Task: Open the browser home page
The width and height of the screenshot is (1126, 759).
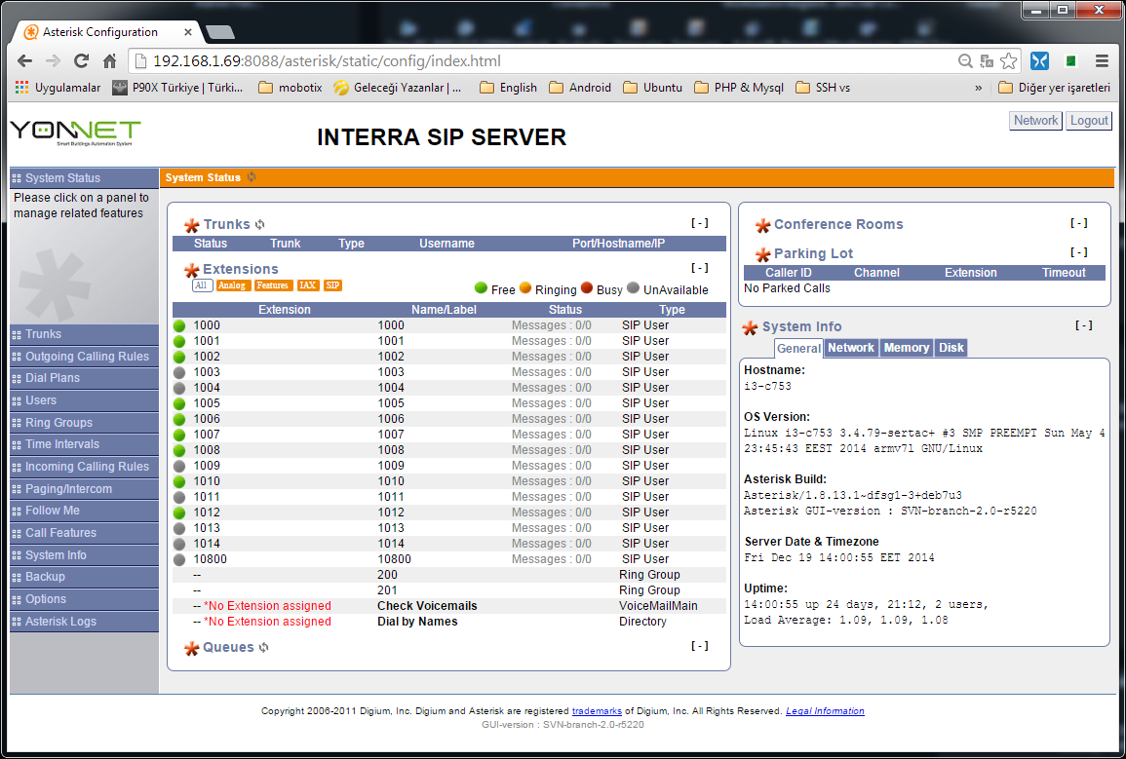Action: [x=109, y=61]
